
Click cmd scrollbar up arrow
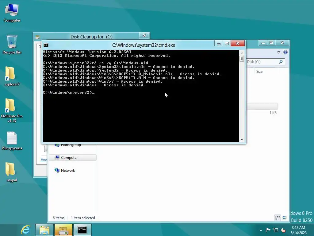[242, 53]
